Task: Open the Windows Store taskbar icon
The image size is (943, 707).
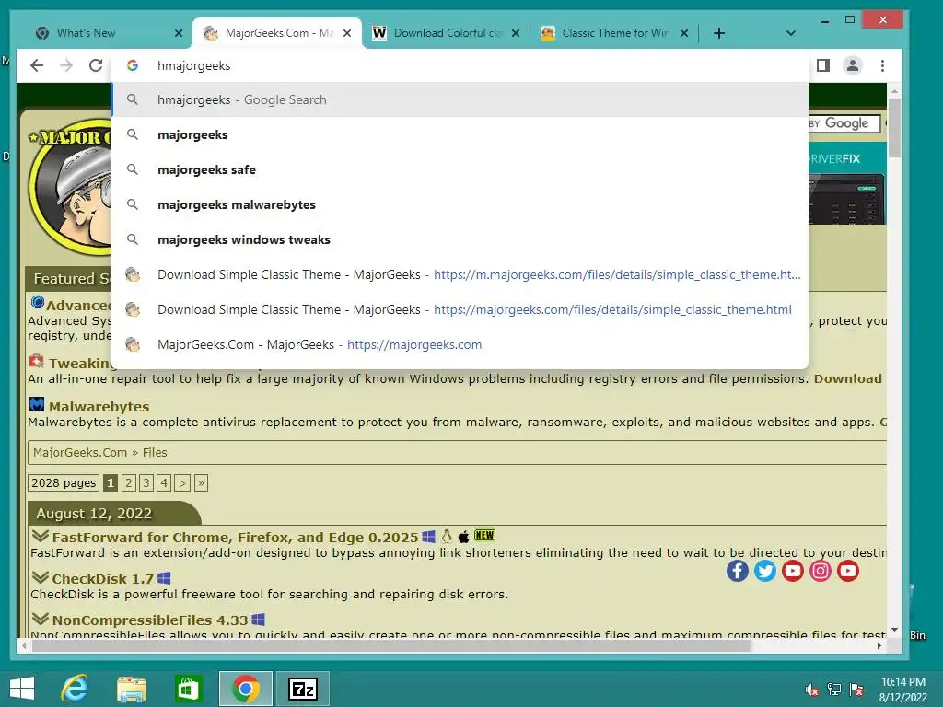Action: [188, 689]
